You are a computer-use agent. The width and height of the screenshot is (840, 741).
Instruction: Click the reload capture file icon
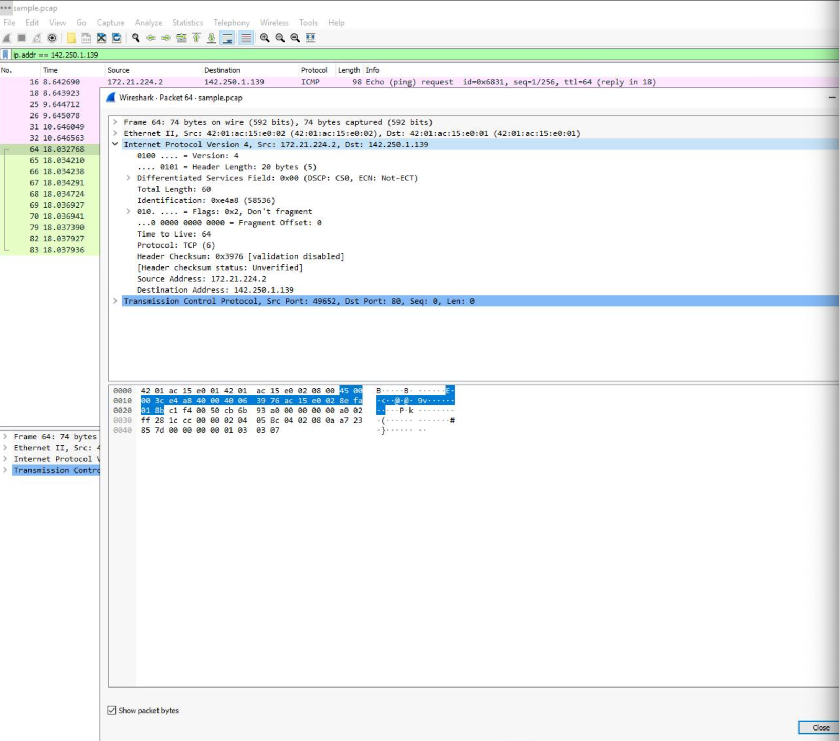click(x=117, y=38)
